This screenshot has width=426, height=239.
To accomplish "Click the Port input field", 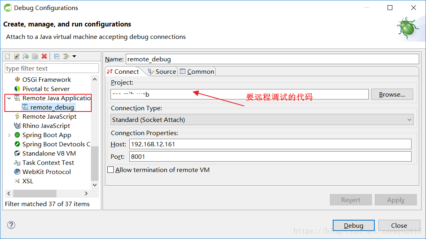I will [270, 156].
